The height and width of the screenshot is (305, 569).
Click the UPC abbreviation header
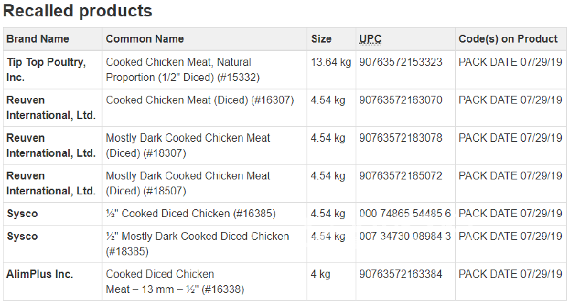(x=370, y=39)
